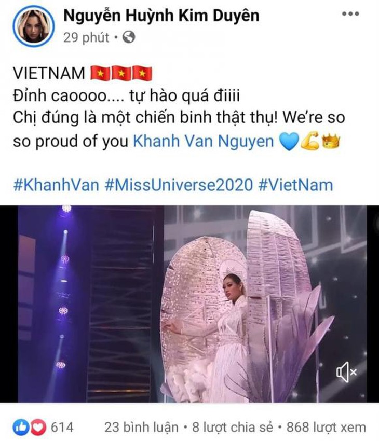Click the blue heart emoji
This screenshot has height=441, width=379.
(x=288, y=141)
